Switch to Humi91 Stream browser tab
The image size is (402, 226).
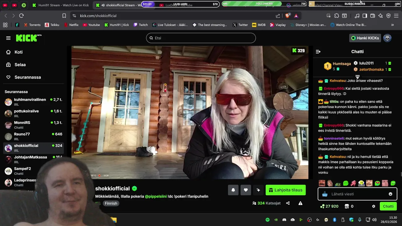pos(61,5)
